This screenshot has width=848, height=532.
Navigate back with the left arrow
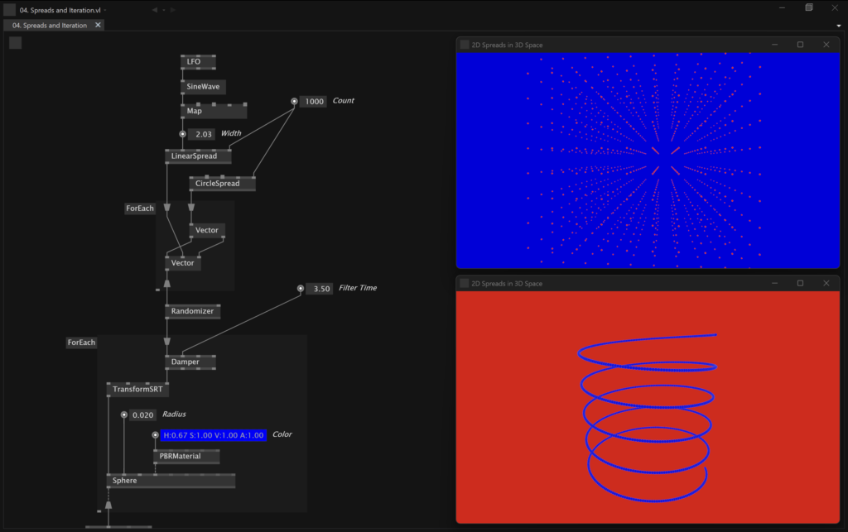coord(155,9)
